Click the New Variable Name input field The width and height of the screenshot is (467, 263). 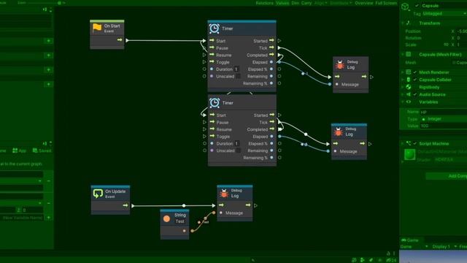[23, 218]
